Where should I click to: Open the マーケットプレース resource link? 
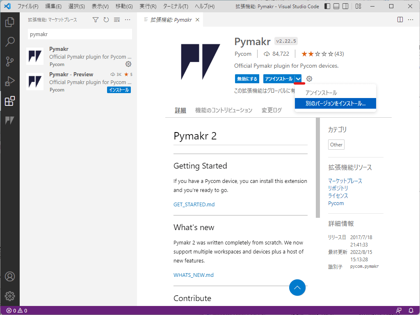(345, 181)
